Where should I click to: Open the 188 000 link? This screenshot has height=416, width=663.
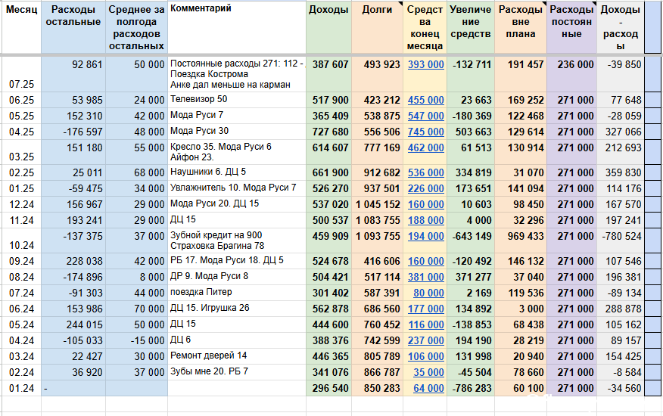426,220
